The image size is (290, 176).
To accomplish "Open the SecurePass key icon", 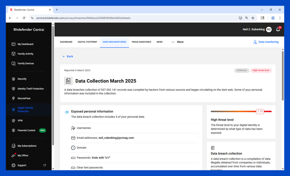I will [x=14, y=98].
